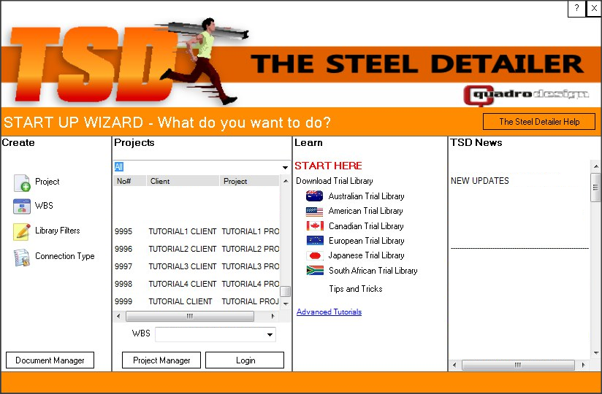Viewport: 602px width, 394px height.
Task: Select project row 9999 TUTORIAL CLIENT
Action: (197, 301)
